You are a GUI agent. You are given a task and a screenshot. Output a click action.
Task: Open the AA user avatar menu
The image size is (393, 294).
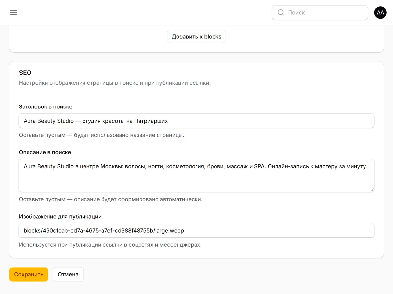coord(380,12)
